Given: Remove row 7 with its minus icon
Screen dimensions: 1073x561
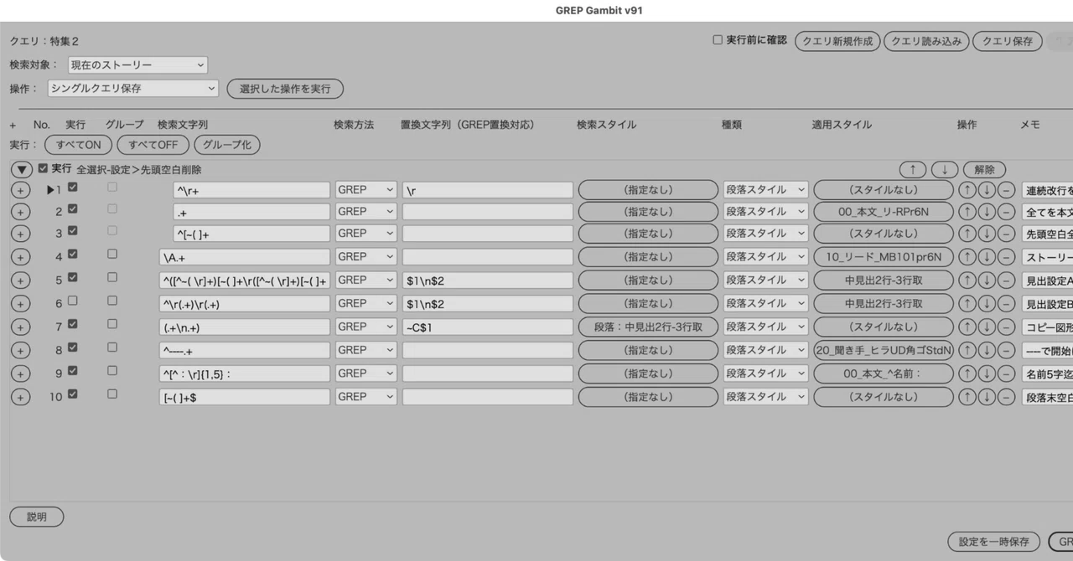Looking at the screenshot, I should [1007, 327].
